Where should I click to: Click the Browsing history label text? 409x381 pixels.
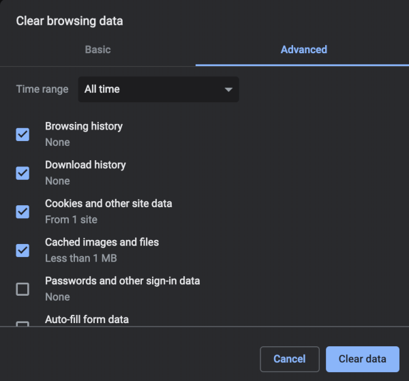click(x=84, y=126)
